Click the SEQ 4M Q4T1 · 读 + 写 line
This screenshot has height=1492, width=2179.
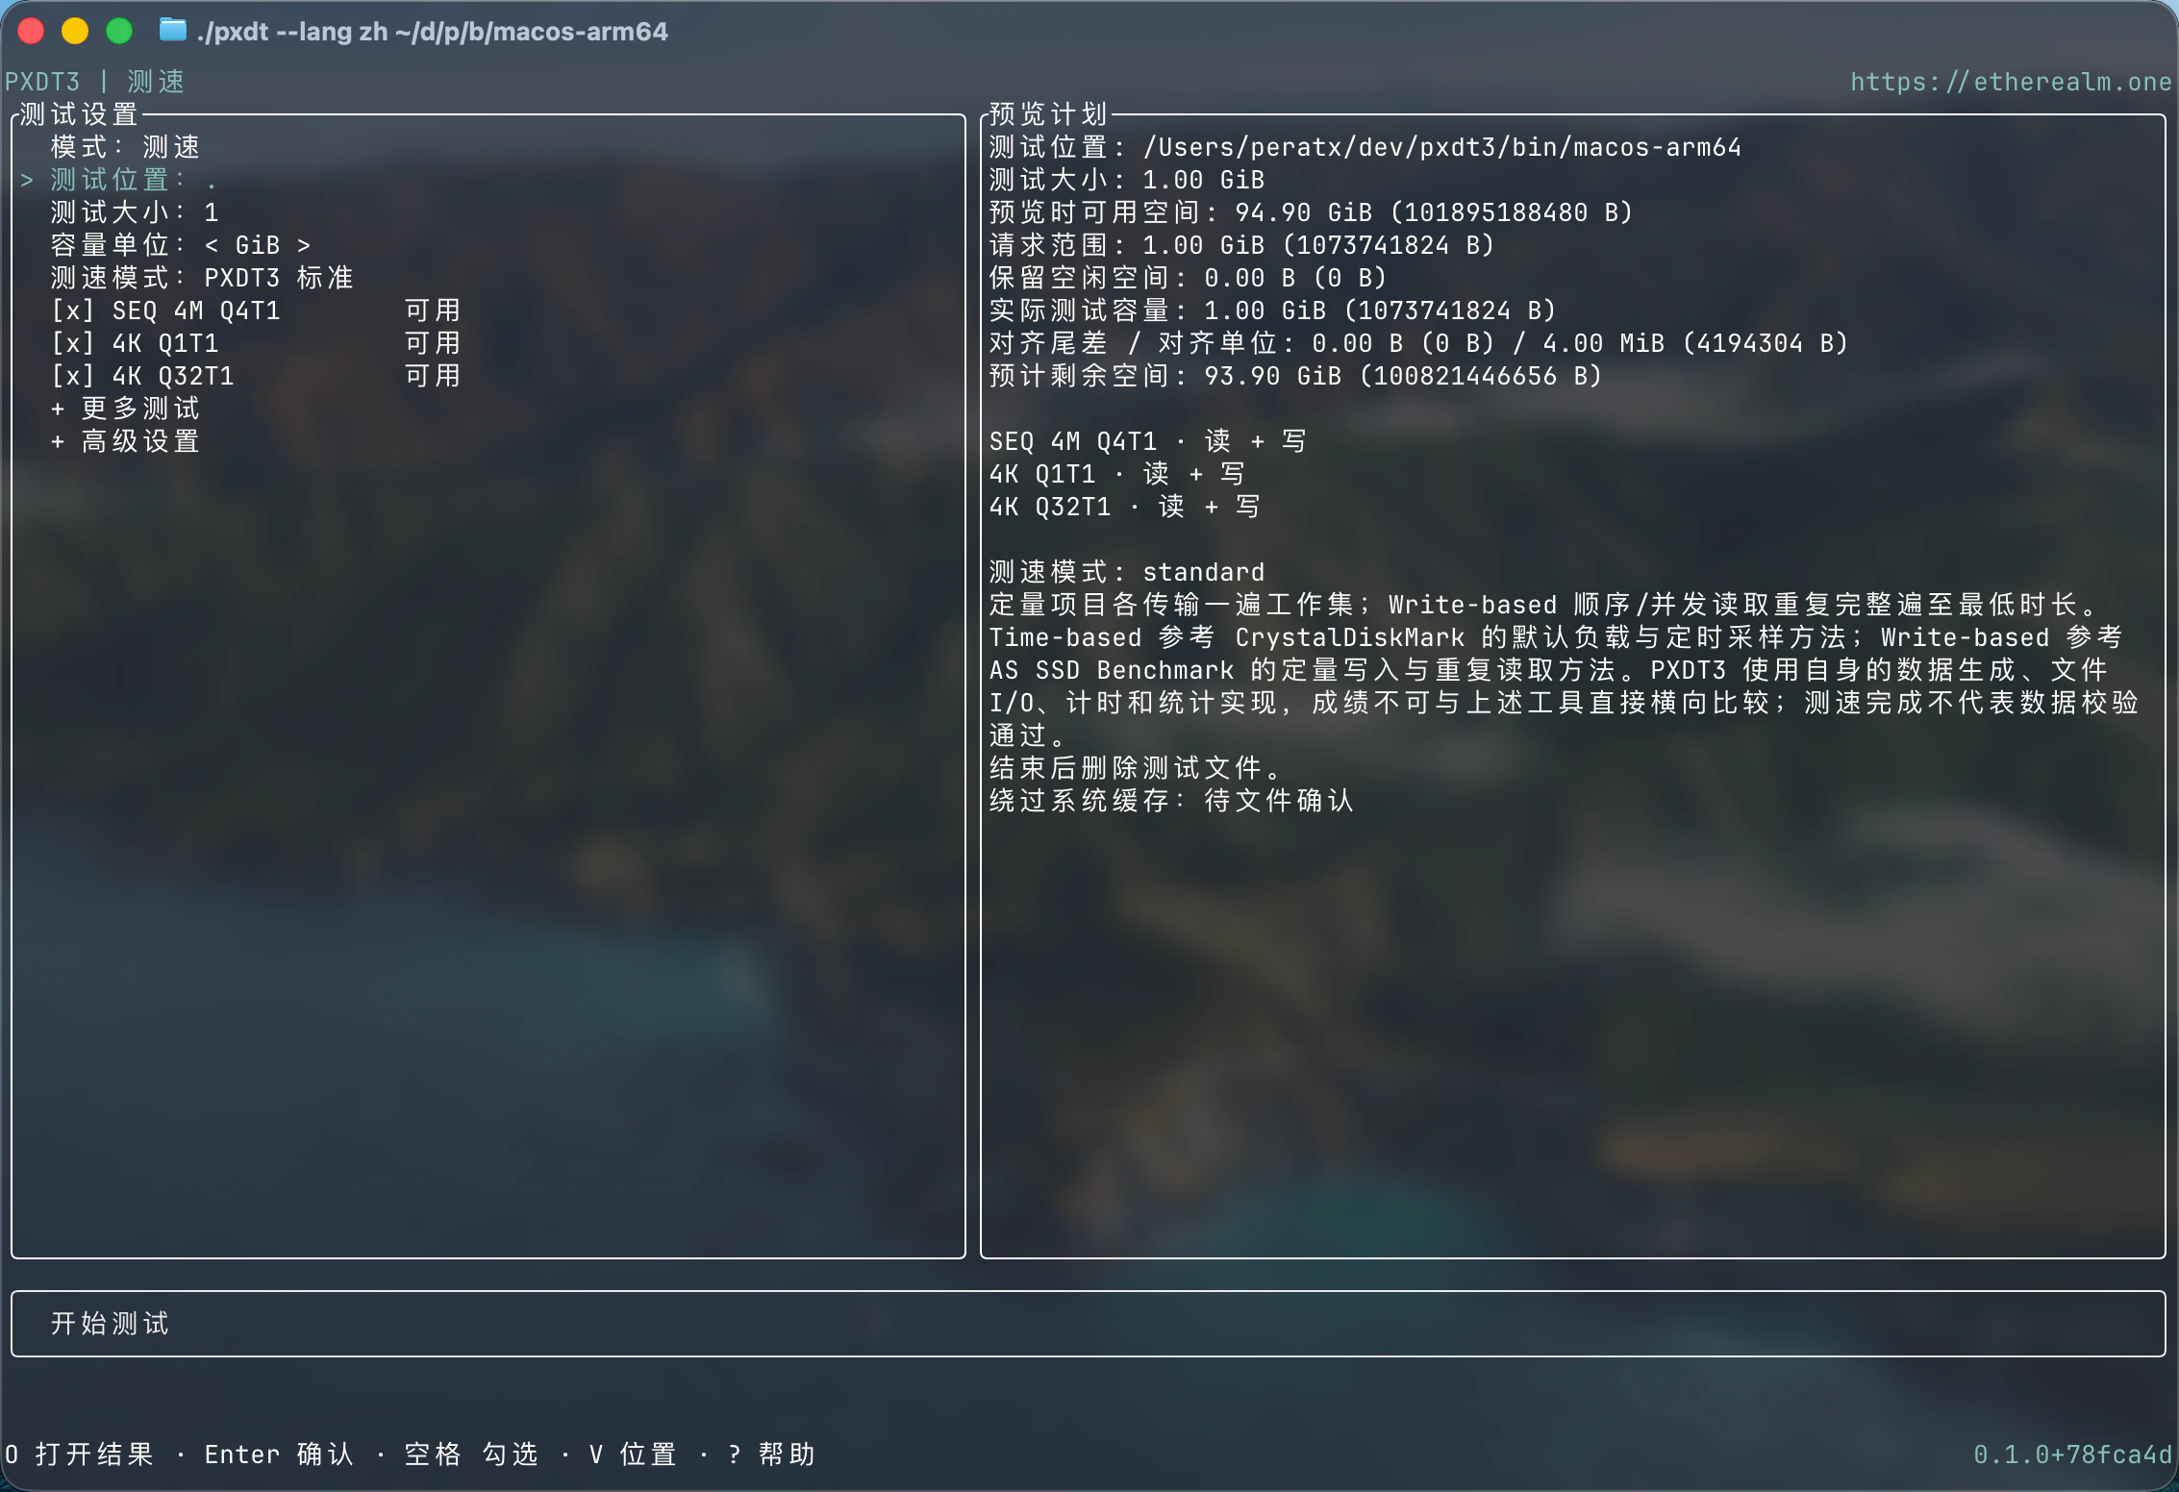click(x=1148, y=441)
